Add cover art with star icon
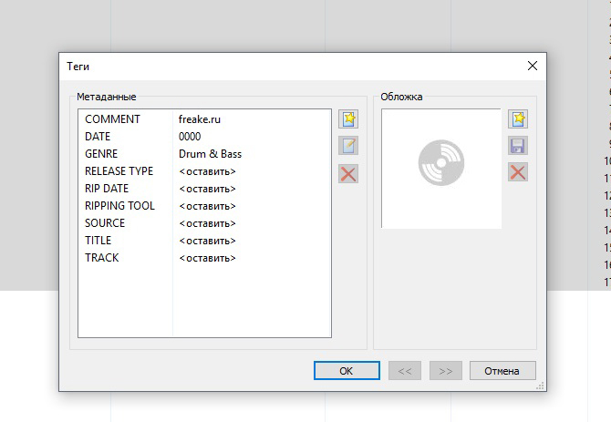 click(x=518, y=118)
